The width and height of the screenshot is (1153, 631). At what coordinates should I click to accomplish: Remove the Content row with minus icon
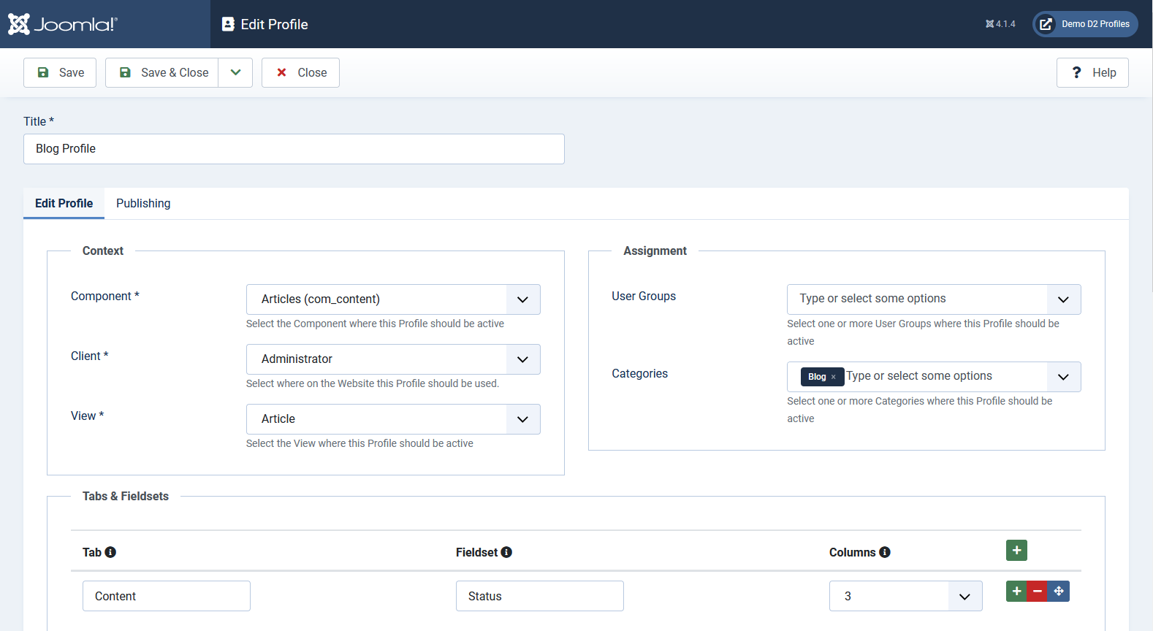pos(1038,591)
